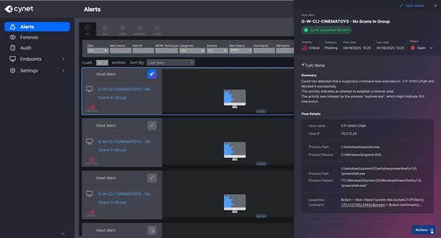Click the Actions button
Screen dimensions: 441x238
coord(423,230)
